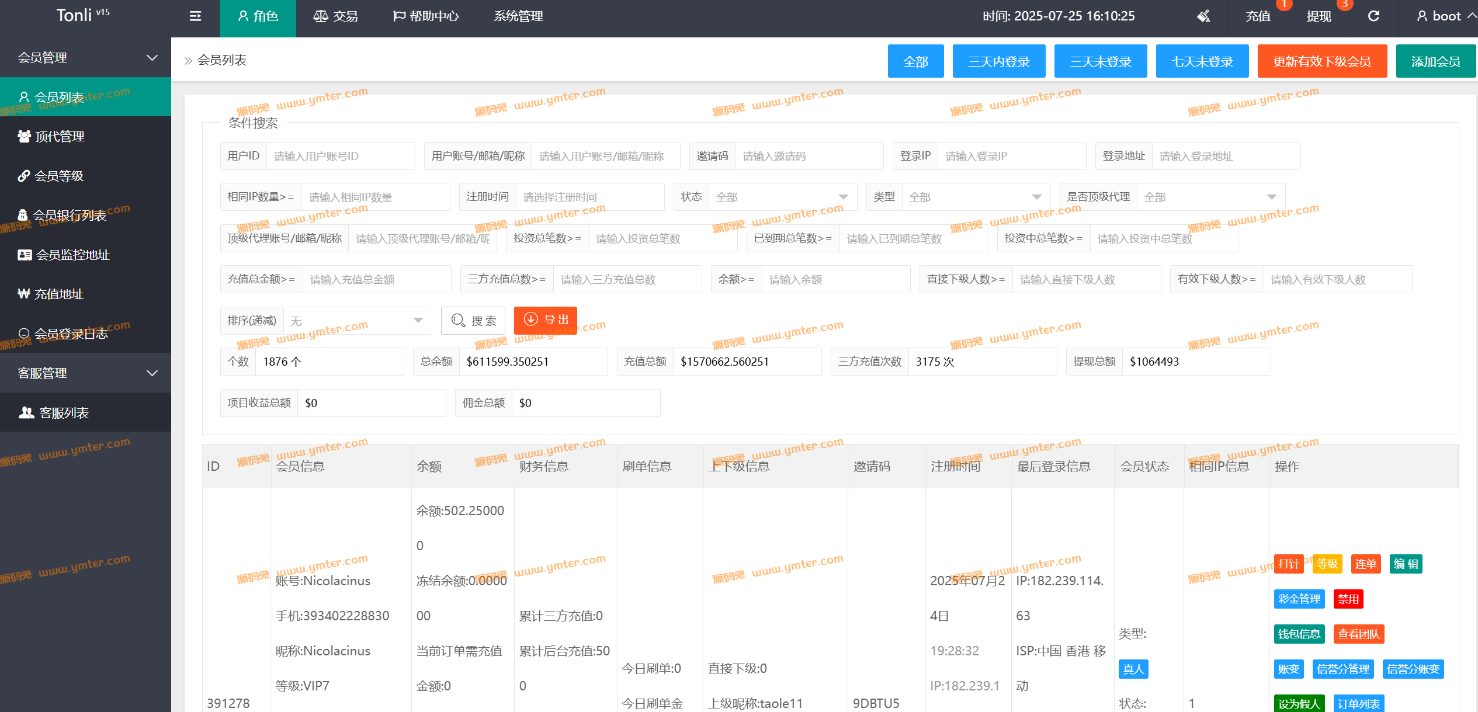This screenshot has width=1478, height=712.
Task: Open the 是否顶级代理 dropdown
Action: [x=1210, y=197]
